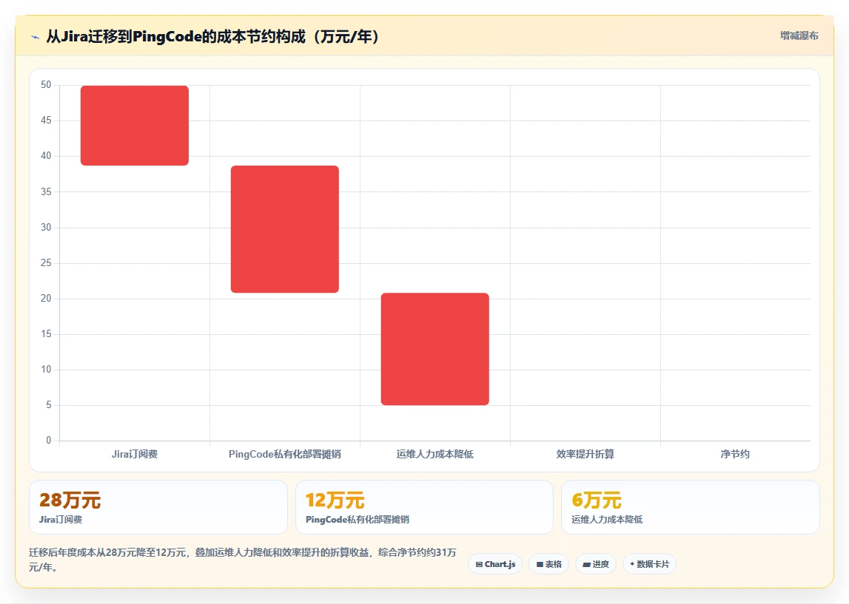Viewport: 849px width, 604px height.
Task: Click the x-axis label 效率提升折算
Action: click(585, 454)
